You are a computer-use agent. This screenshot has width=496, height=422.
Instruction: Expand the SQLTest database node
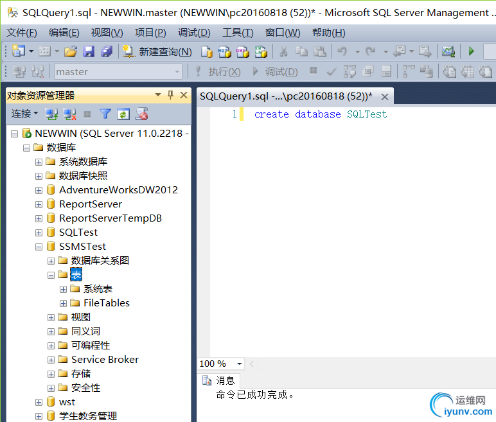point(39,233)
